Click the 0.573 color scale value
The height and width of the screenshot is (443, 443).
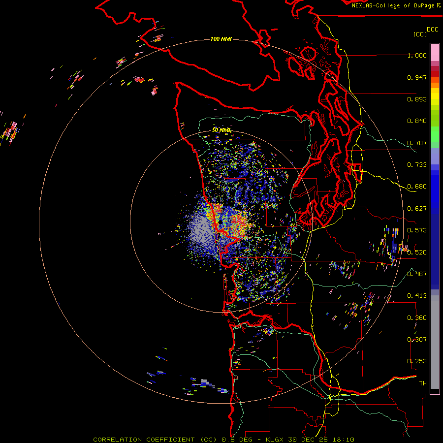click(x=417, y=230)
